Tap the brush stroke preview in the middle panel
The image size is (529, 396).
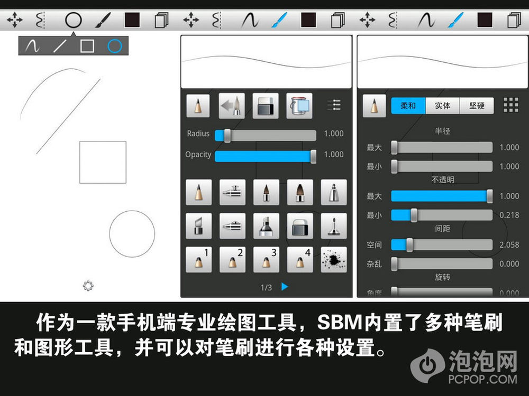click(266, 62)
